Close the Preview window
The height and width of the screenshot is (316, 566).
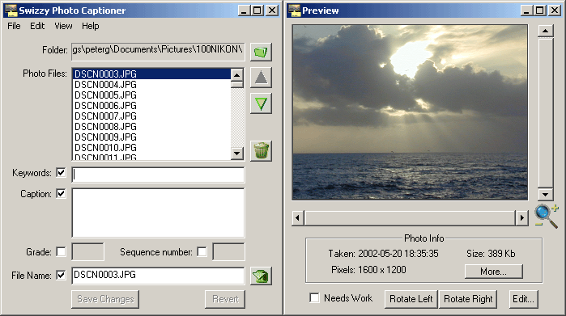click(x=555, y=11)
